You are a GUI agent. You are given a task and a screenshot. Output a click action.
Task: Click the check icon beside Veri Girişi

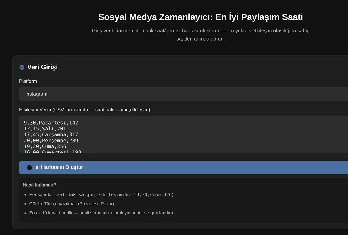pyautogui.click(x=22, y=67)
